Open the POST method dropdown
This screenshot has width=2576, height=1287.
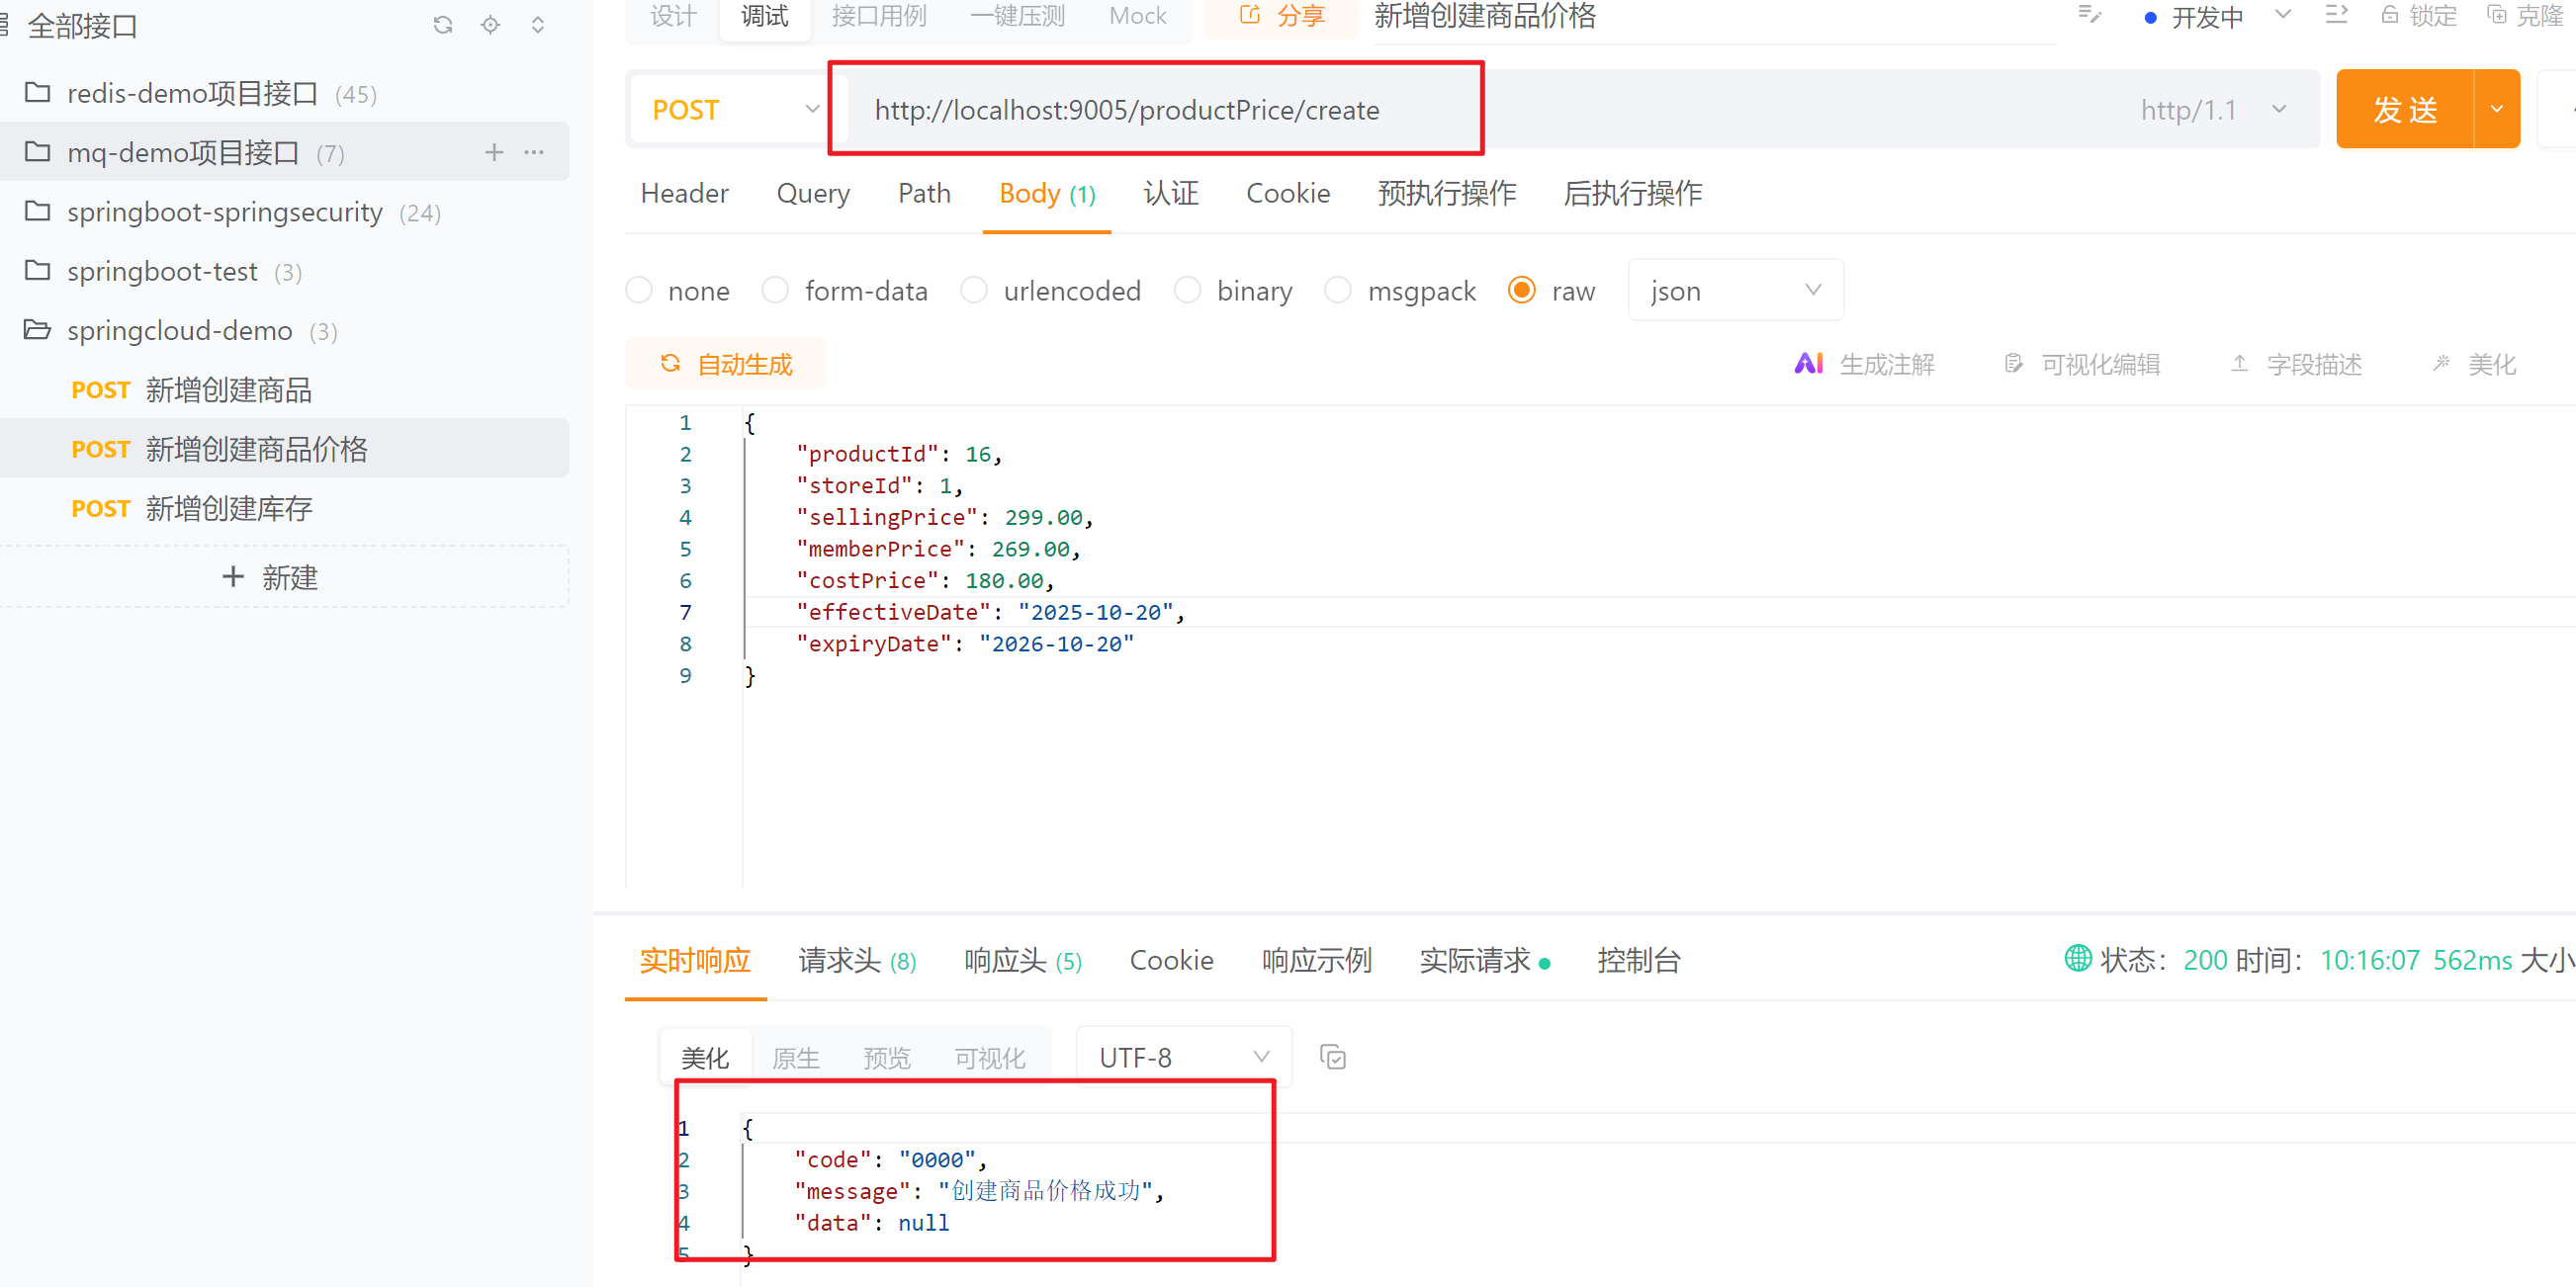tap(734, 110)
